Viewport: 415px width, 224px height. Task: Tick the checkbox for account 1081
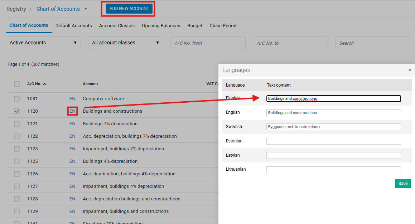click(17, 99)
